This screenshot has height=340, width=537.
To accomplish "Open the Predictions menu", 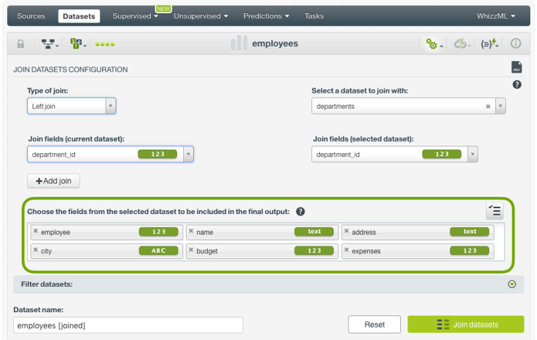I will (266, 16).
